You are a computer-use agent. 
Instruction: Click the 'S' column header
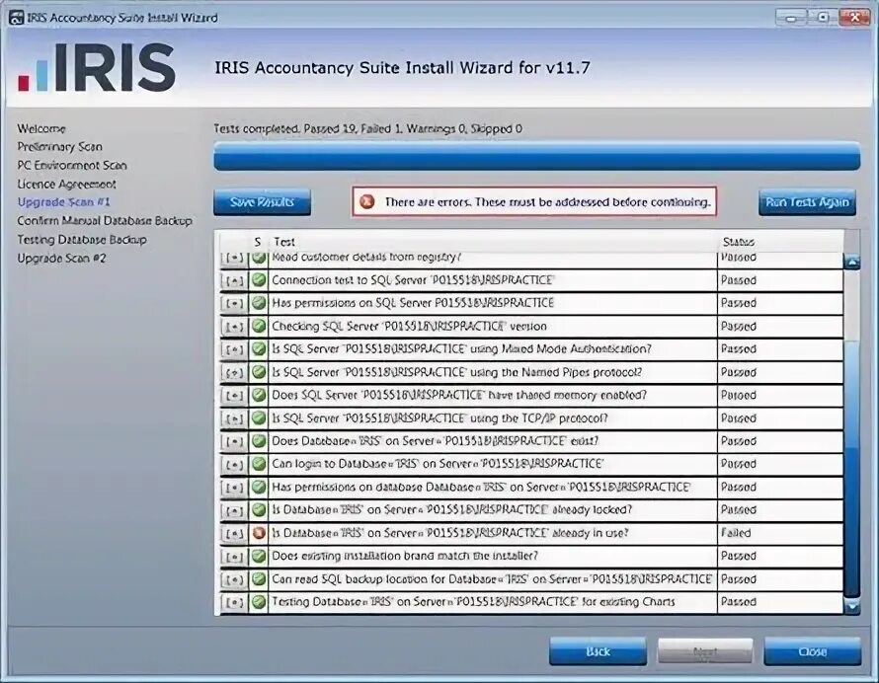pos(258,242)
